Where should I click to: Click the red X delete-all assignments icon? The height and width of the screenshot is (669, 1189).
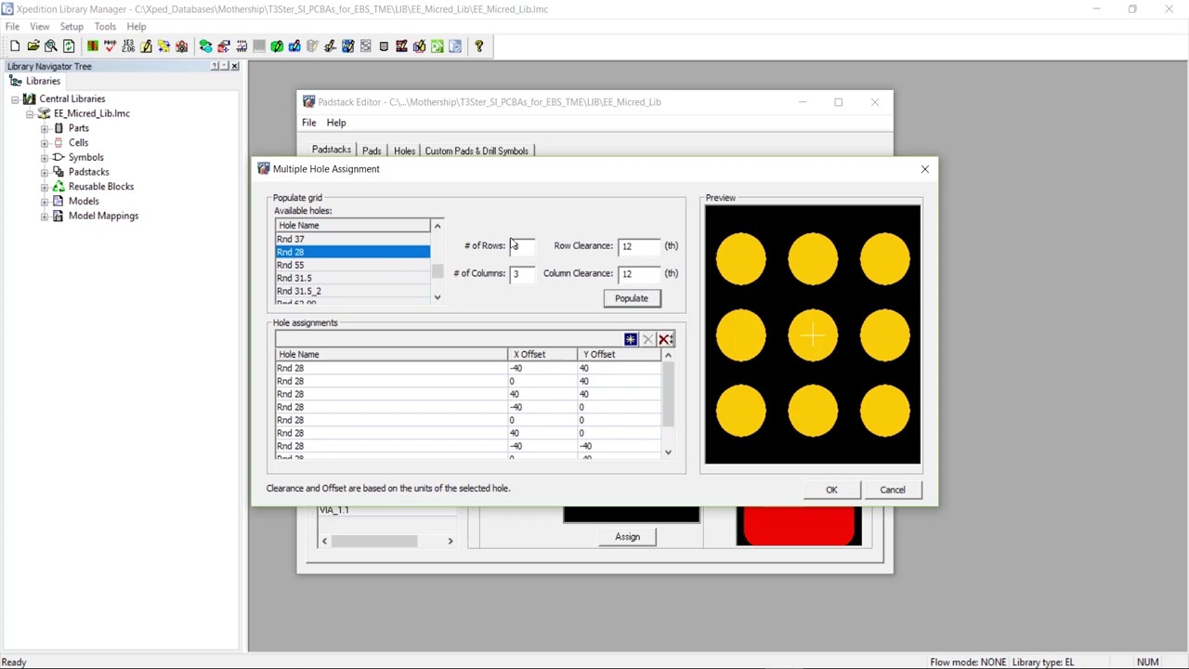click(x=665, y=339)
